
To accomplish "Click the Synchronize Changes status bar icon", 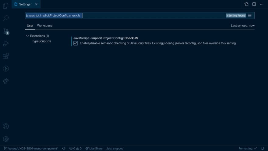I will pyautogui.click(x=64, y=149).
